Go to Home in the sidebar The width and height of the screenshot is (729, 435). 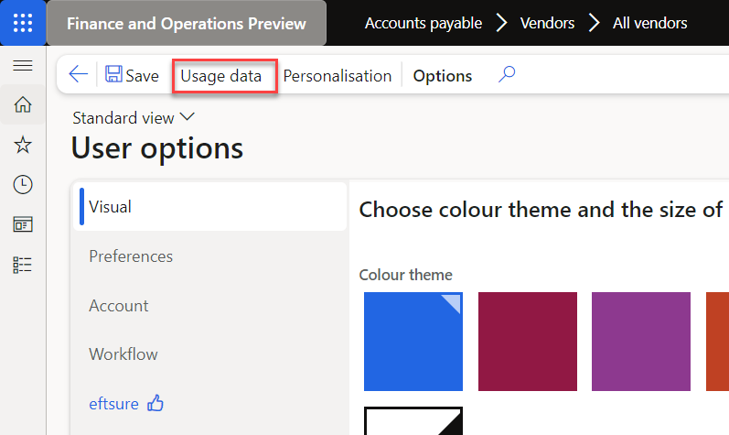[23, 104]
